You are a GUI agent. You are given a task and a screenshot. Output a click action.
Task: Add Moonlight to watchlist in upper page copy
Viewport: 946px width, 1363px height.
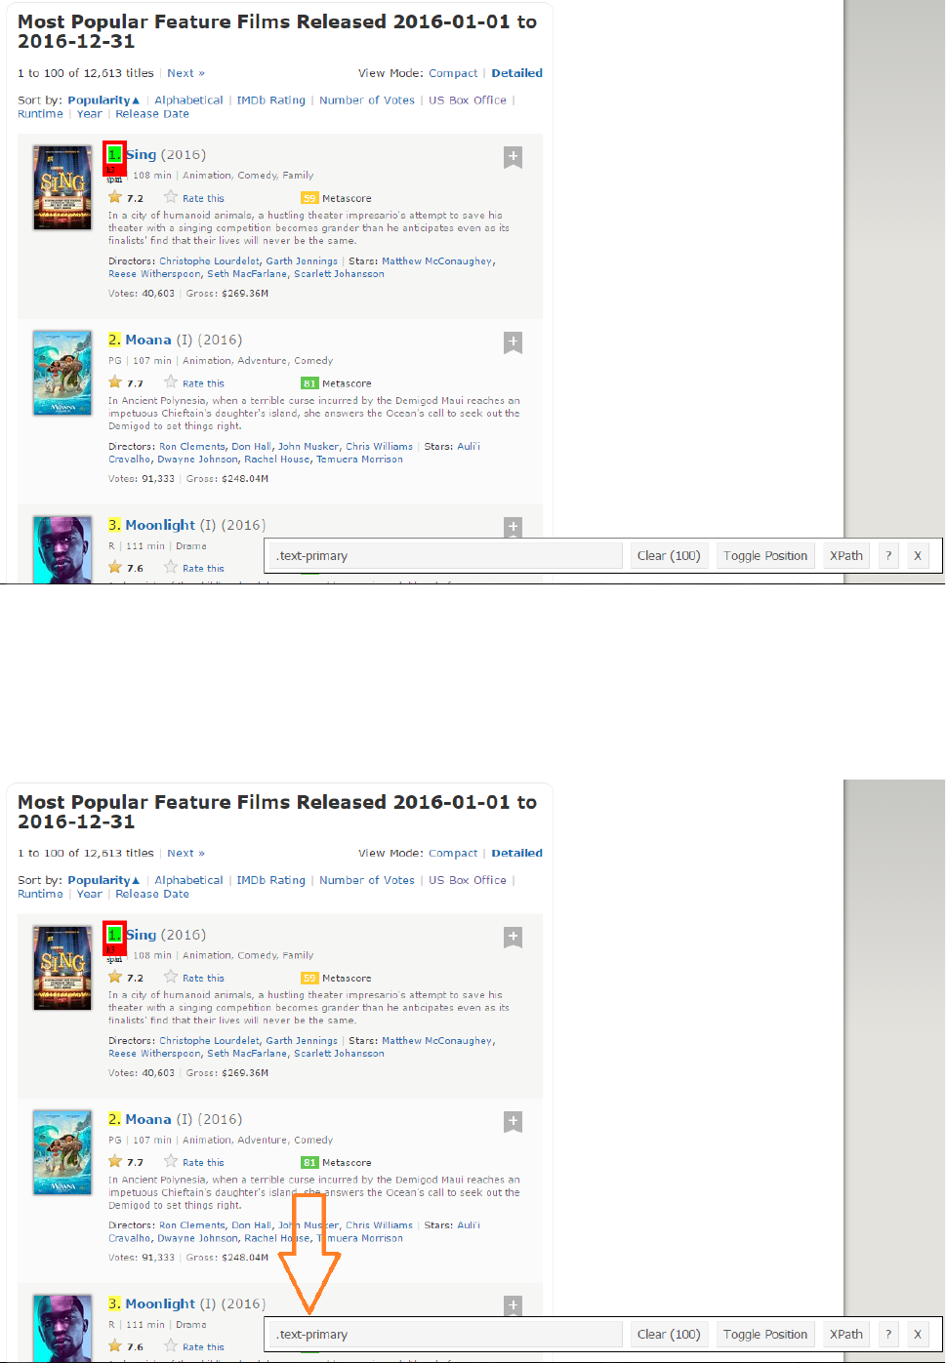point(513,527)
